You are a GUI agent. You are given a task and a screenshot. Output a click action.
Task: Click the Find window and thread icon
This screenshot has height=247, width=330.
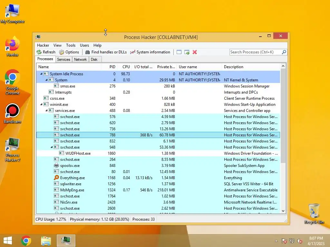click(187, 52)
